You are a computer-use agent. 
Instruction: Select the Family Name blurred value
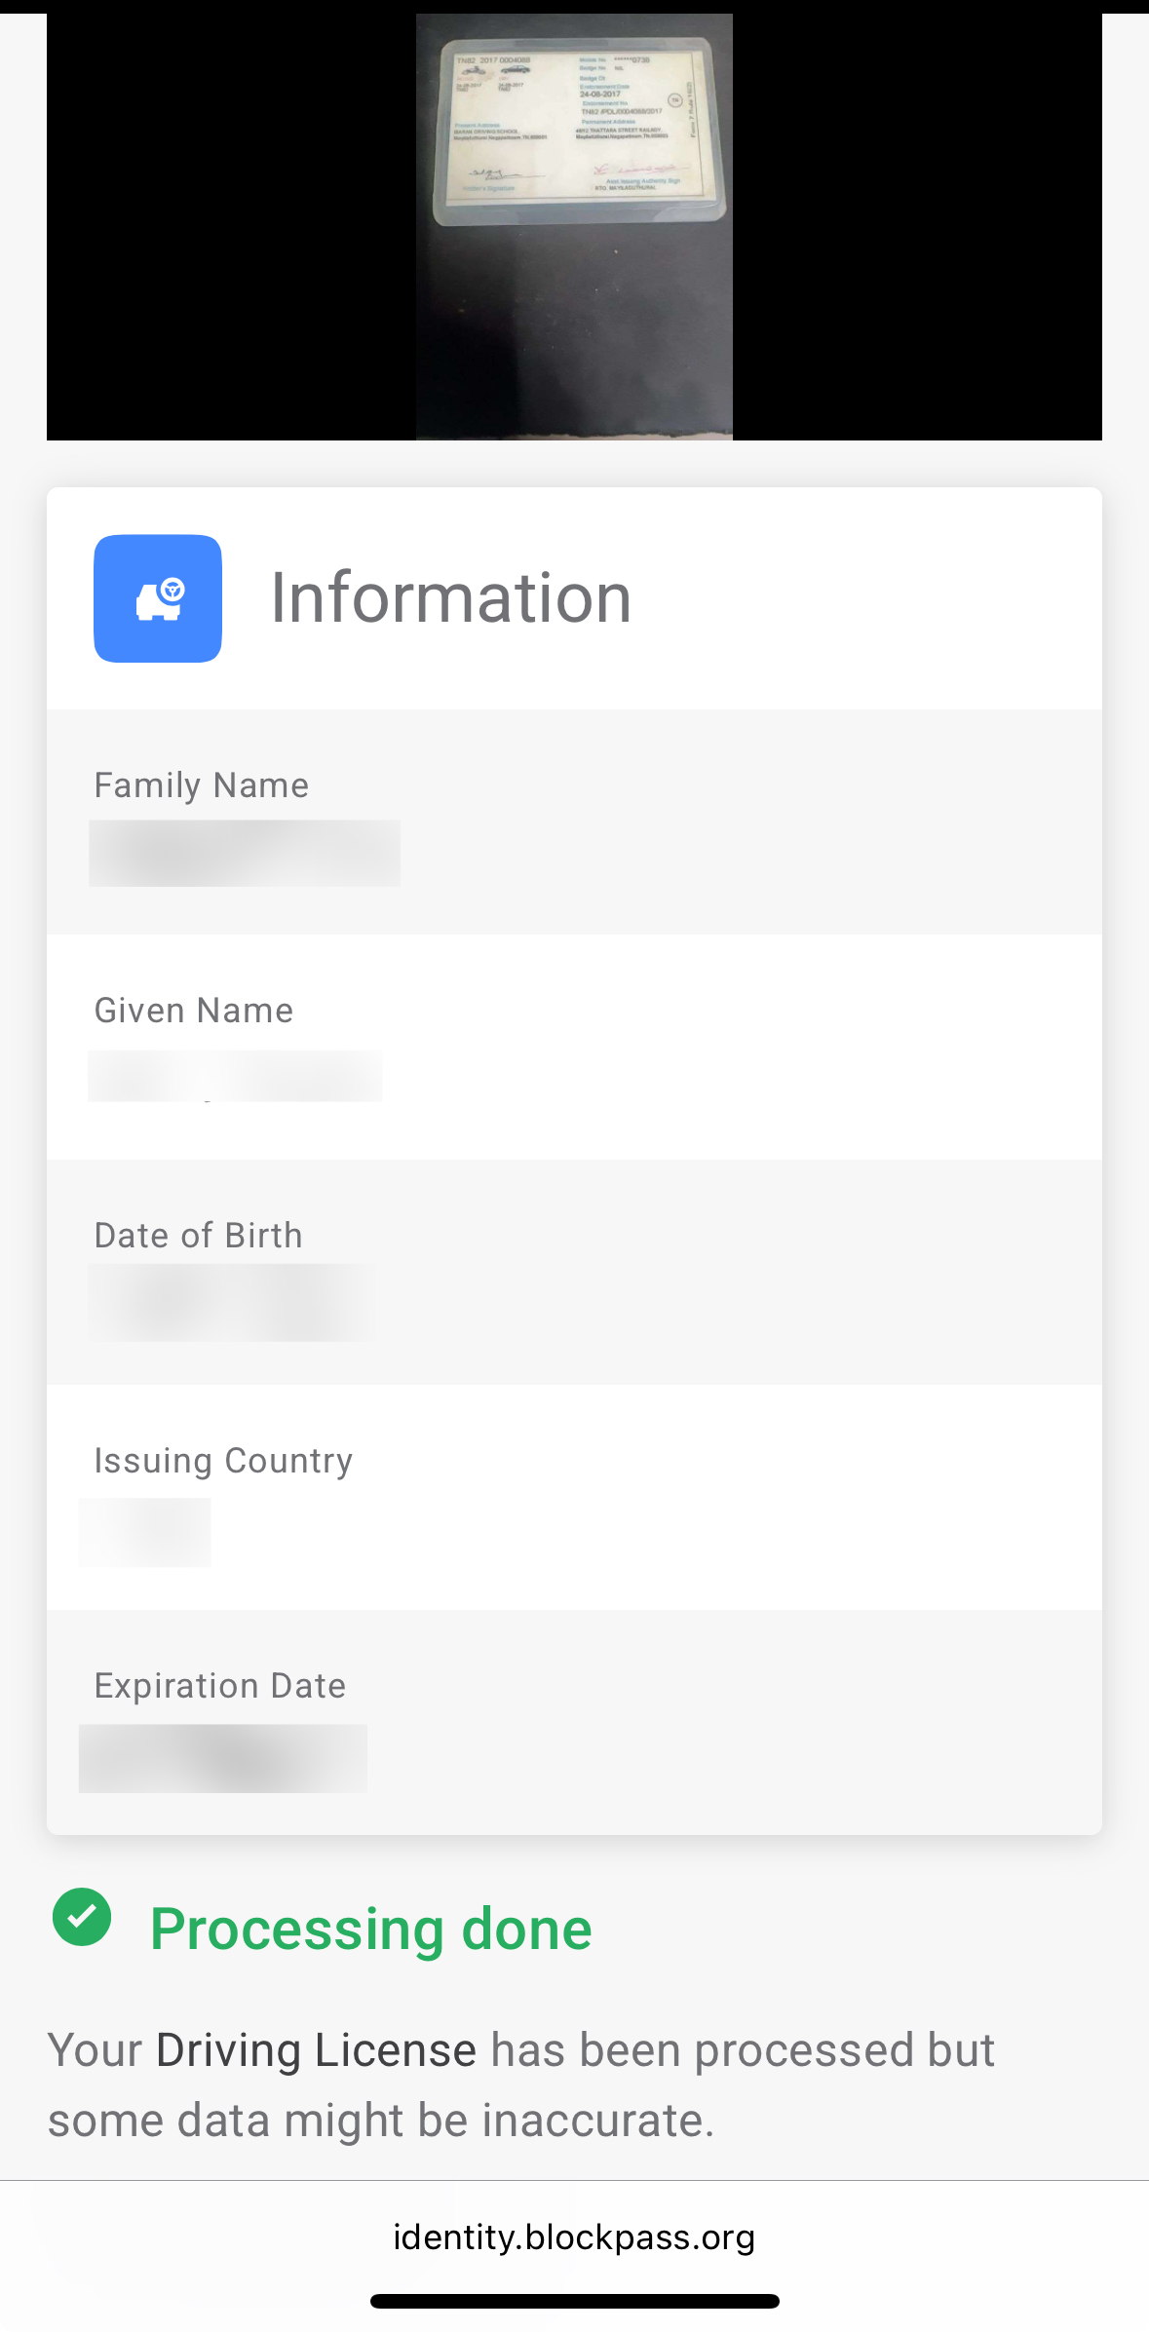coord(245,854)
